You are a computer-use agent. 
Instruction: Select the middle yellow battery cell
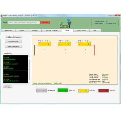[65, 44]
